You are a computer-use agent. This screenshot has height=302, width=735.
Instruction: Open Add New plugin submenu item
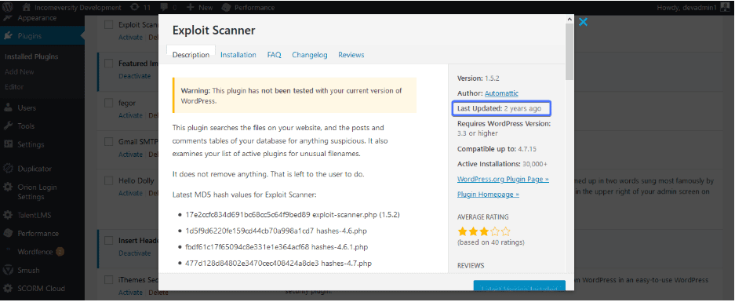pos(20,71)
